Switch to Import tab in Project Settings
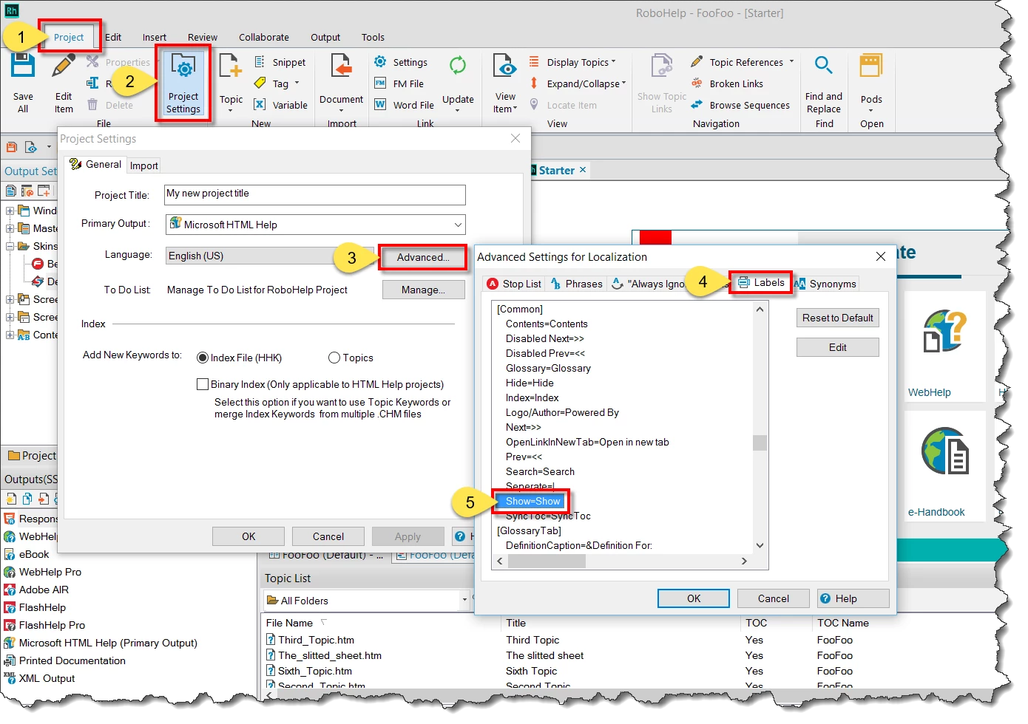 144,165
